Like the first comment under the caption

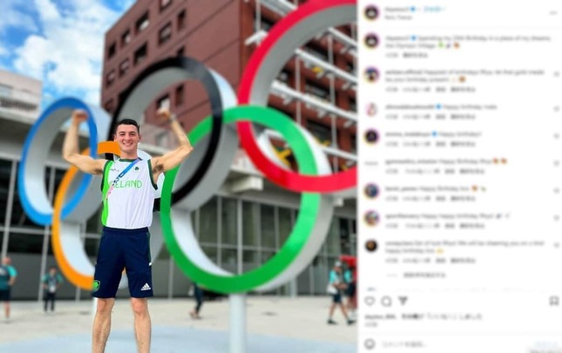click(556, 75)
